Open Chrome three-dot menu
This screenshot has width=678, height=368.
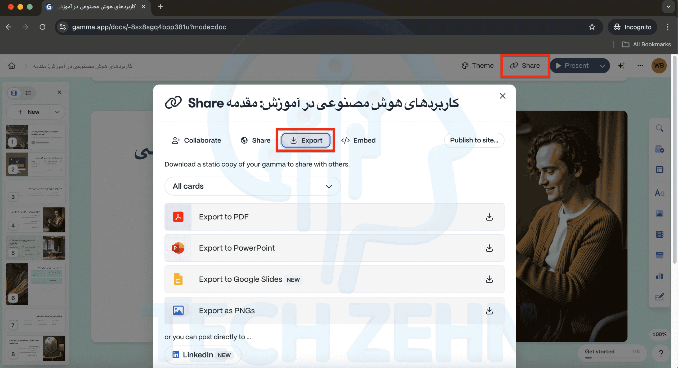tap(667, 27)
